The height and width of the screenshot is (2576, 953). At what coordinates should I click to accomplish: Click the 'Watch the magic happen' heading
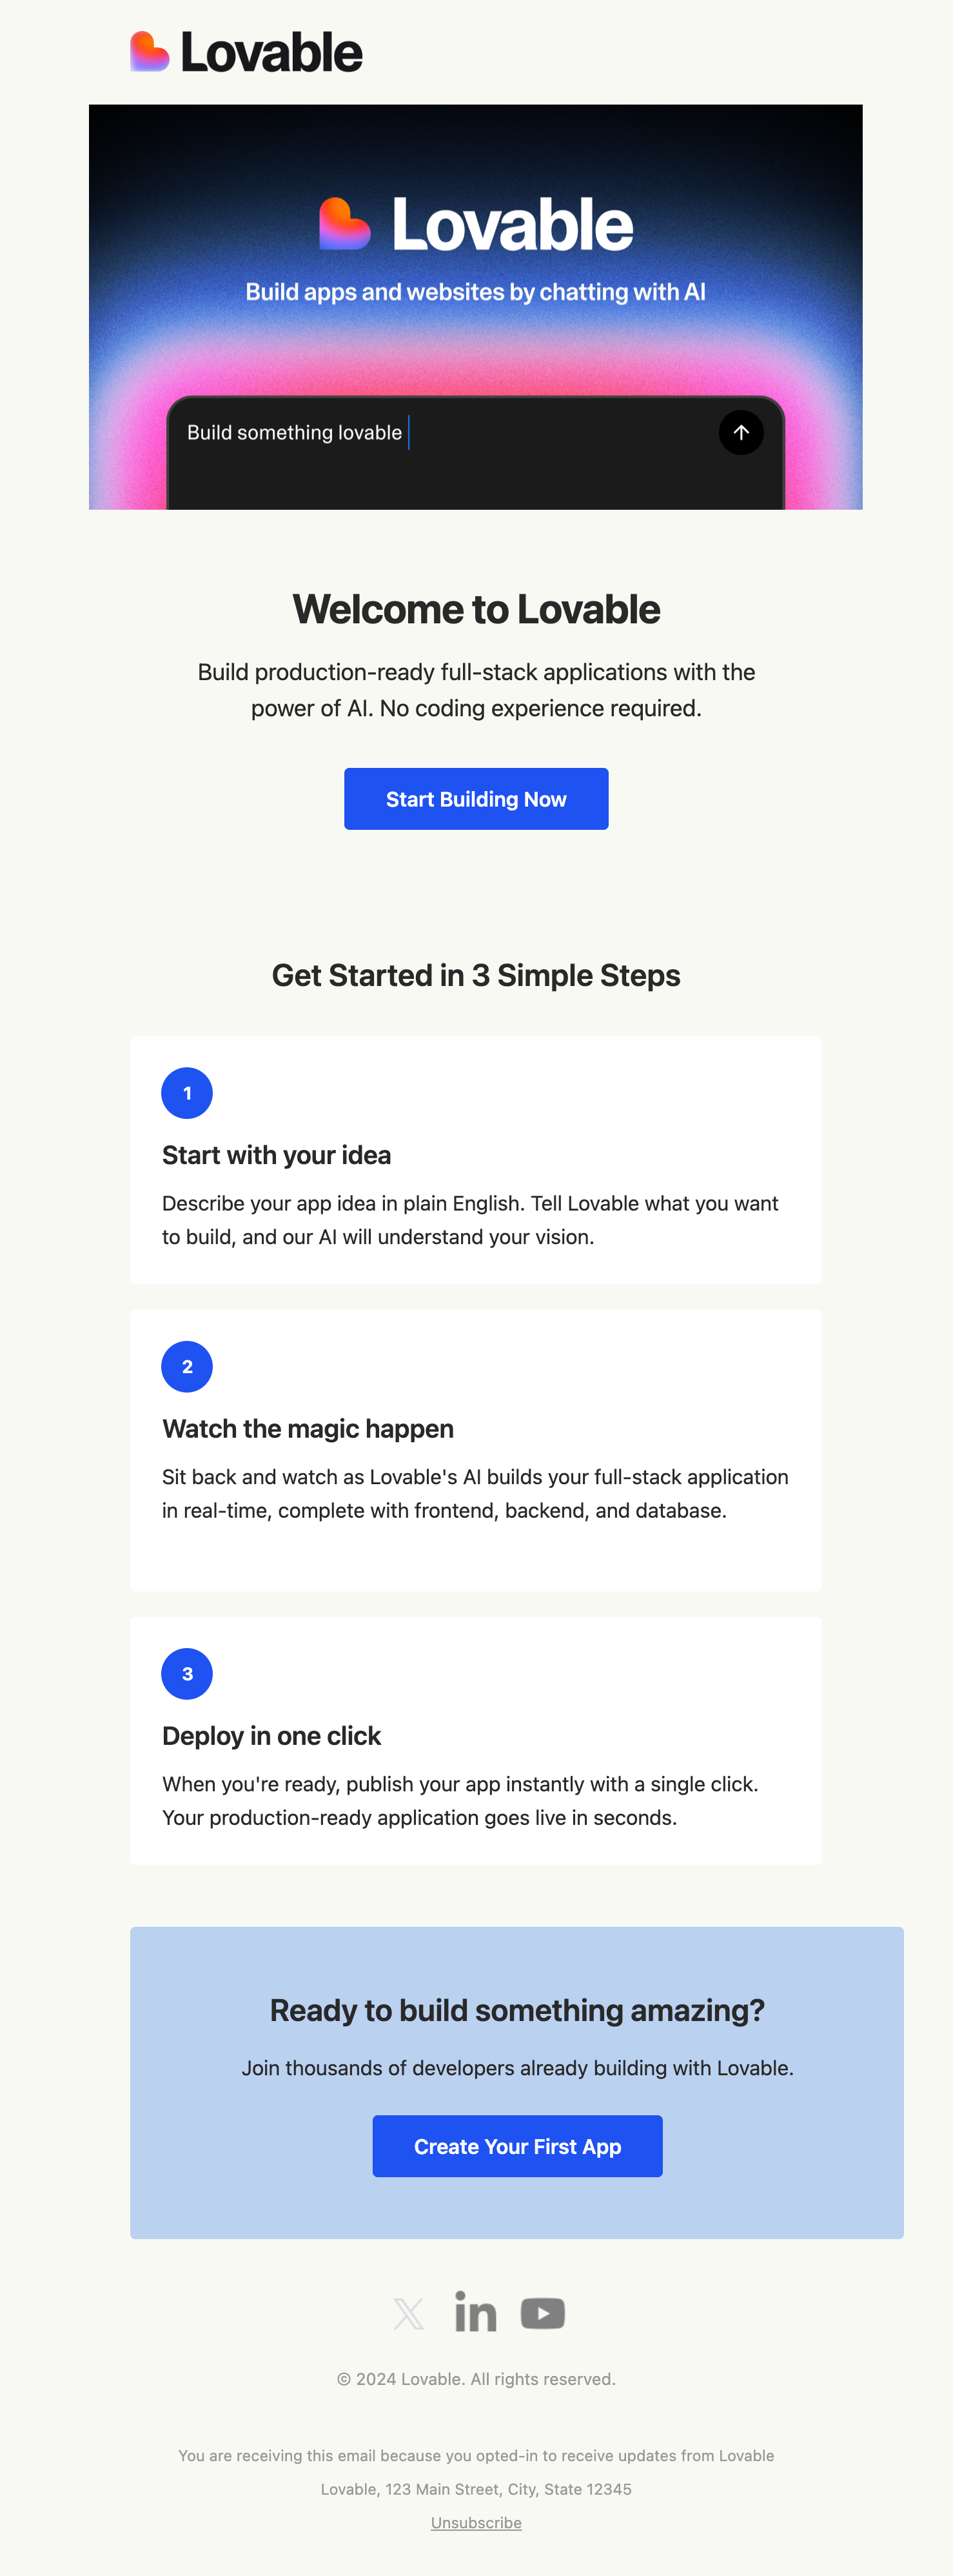click(308, 1429)
